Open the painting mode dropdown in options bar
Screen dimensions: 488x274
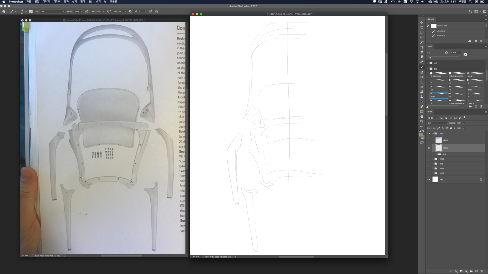coord(53,11)
